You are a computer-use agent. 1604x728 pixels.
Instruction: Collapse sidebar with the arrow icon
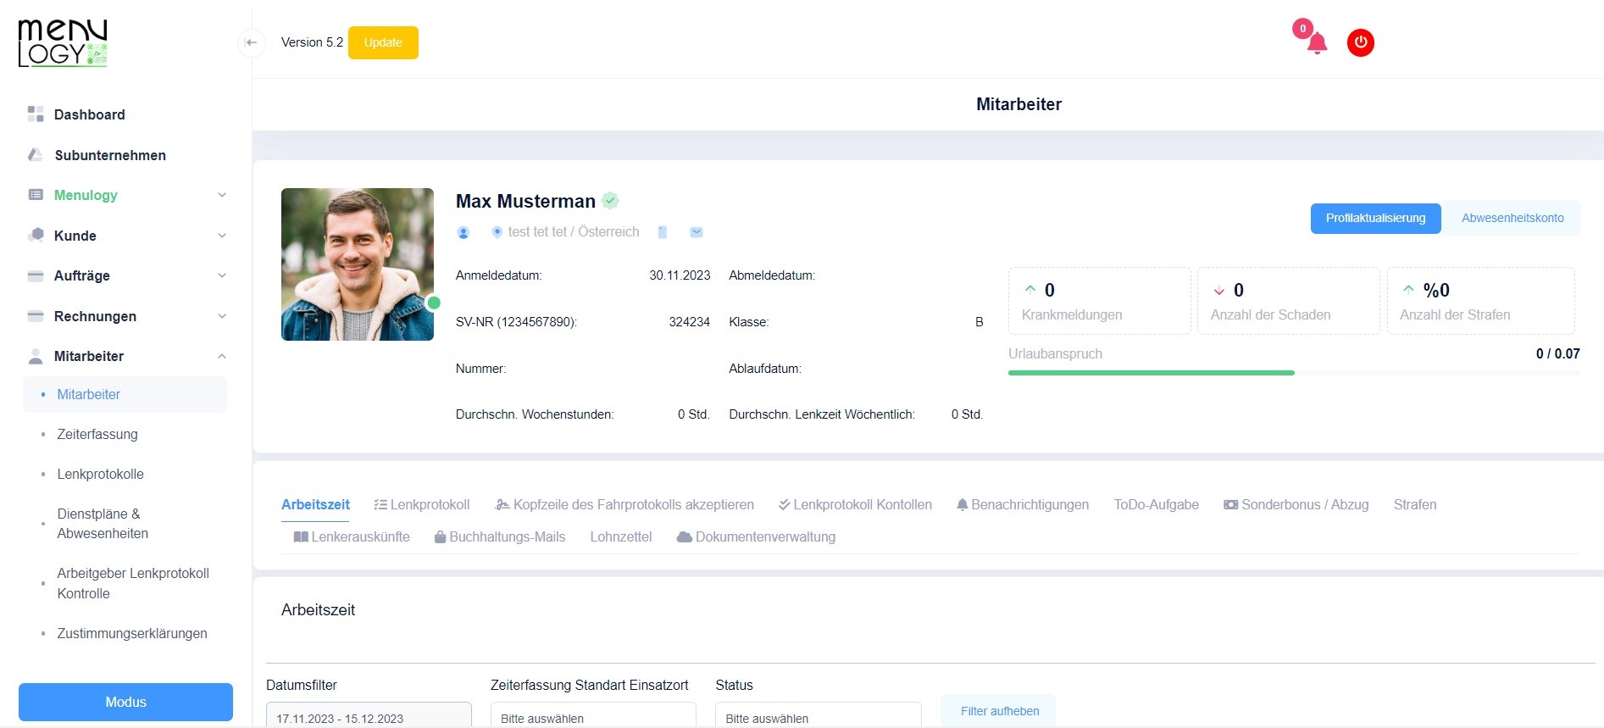coord(252,42)
